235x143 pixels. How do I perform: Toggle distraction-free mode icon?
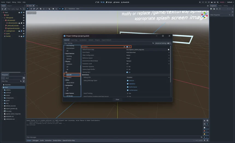[x=208, y=6]
